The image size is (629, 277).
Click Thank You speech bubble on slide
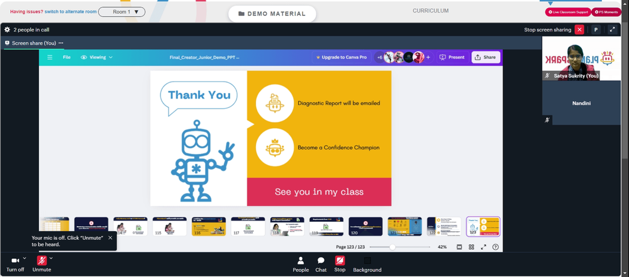pos(199,98)
